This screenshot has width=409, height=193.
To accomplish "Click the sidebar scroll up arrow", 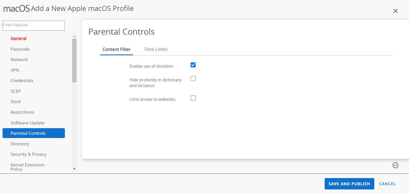I will tap(74, 36).
